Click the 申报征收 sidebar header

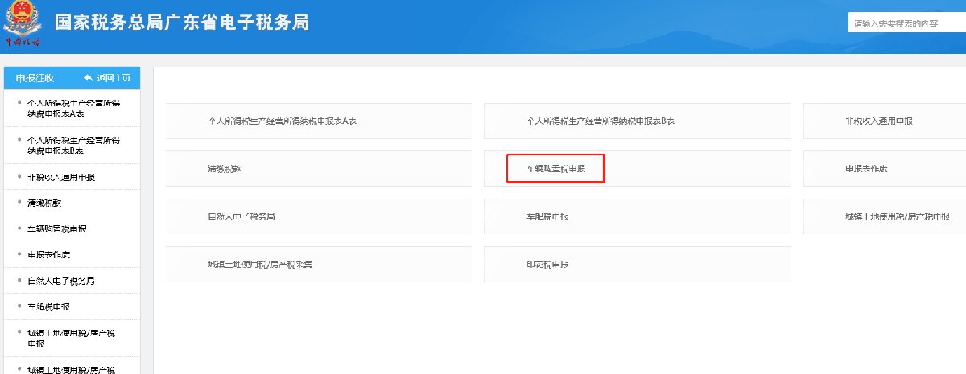point(35,78)
